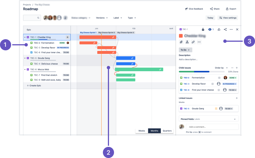Open the Type filter dropdown
This screenshot has width=255, height=158.
pyautogui.click(x=132, y=18)
